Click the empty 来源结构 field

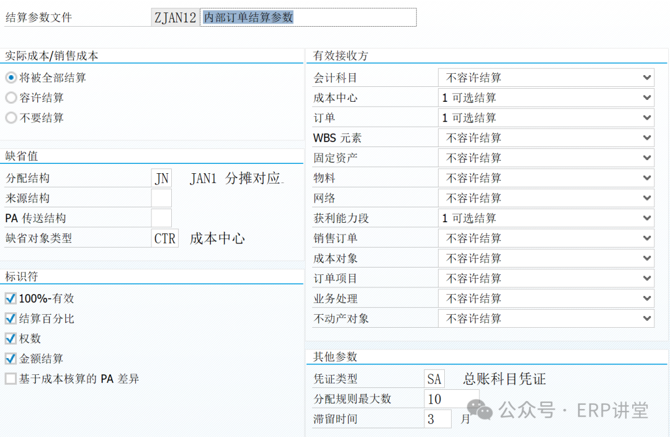[161, 198]
